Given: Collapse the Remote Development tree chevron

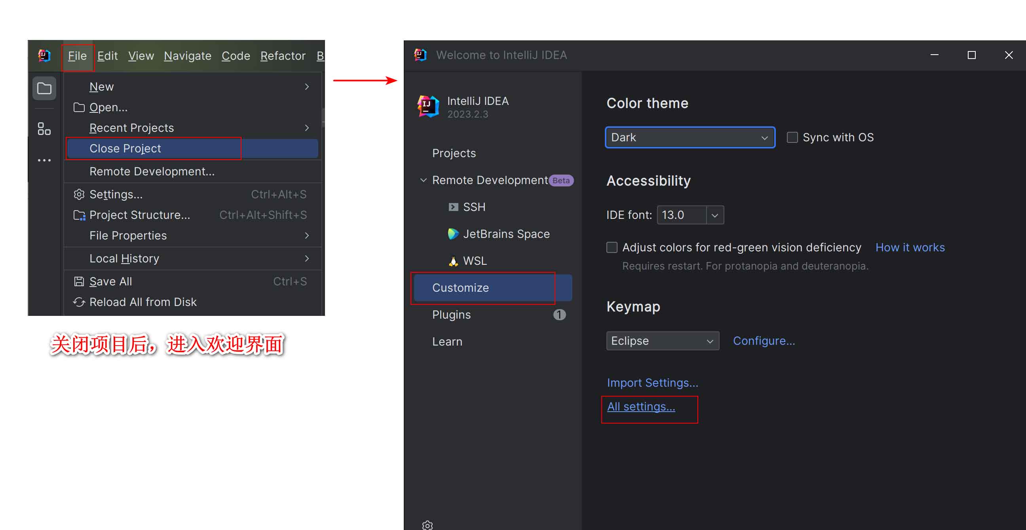Looking at the screenshot, I should tap(424, 180).
